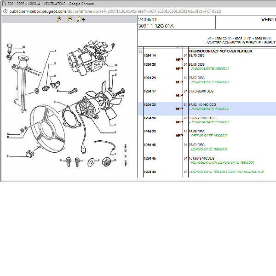Click the fan shroud drawing in diagram

[47, 128]
